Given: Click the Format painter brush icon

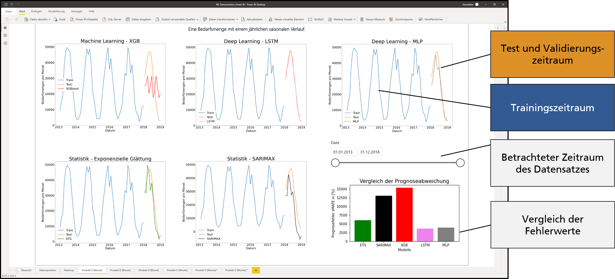Looking at the screenshot, I should tap(16, 19).
